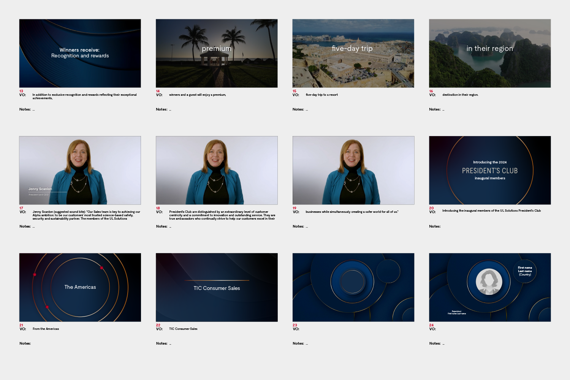Viewport: 570px width, 380px height.
Task: Open the 'President's Club' frame 20 thumbnail
Action: pos(490,170)
